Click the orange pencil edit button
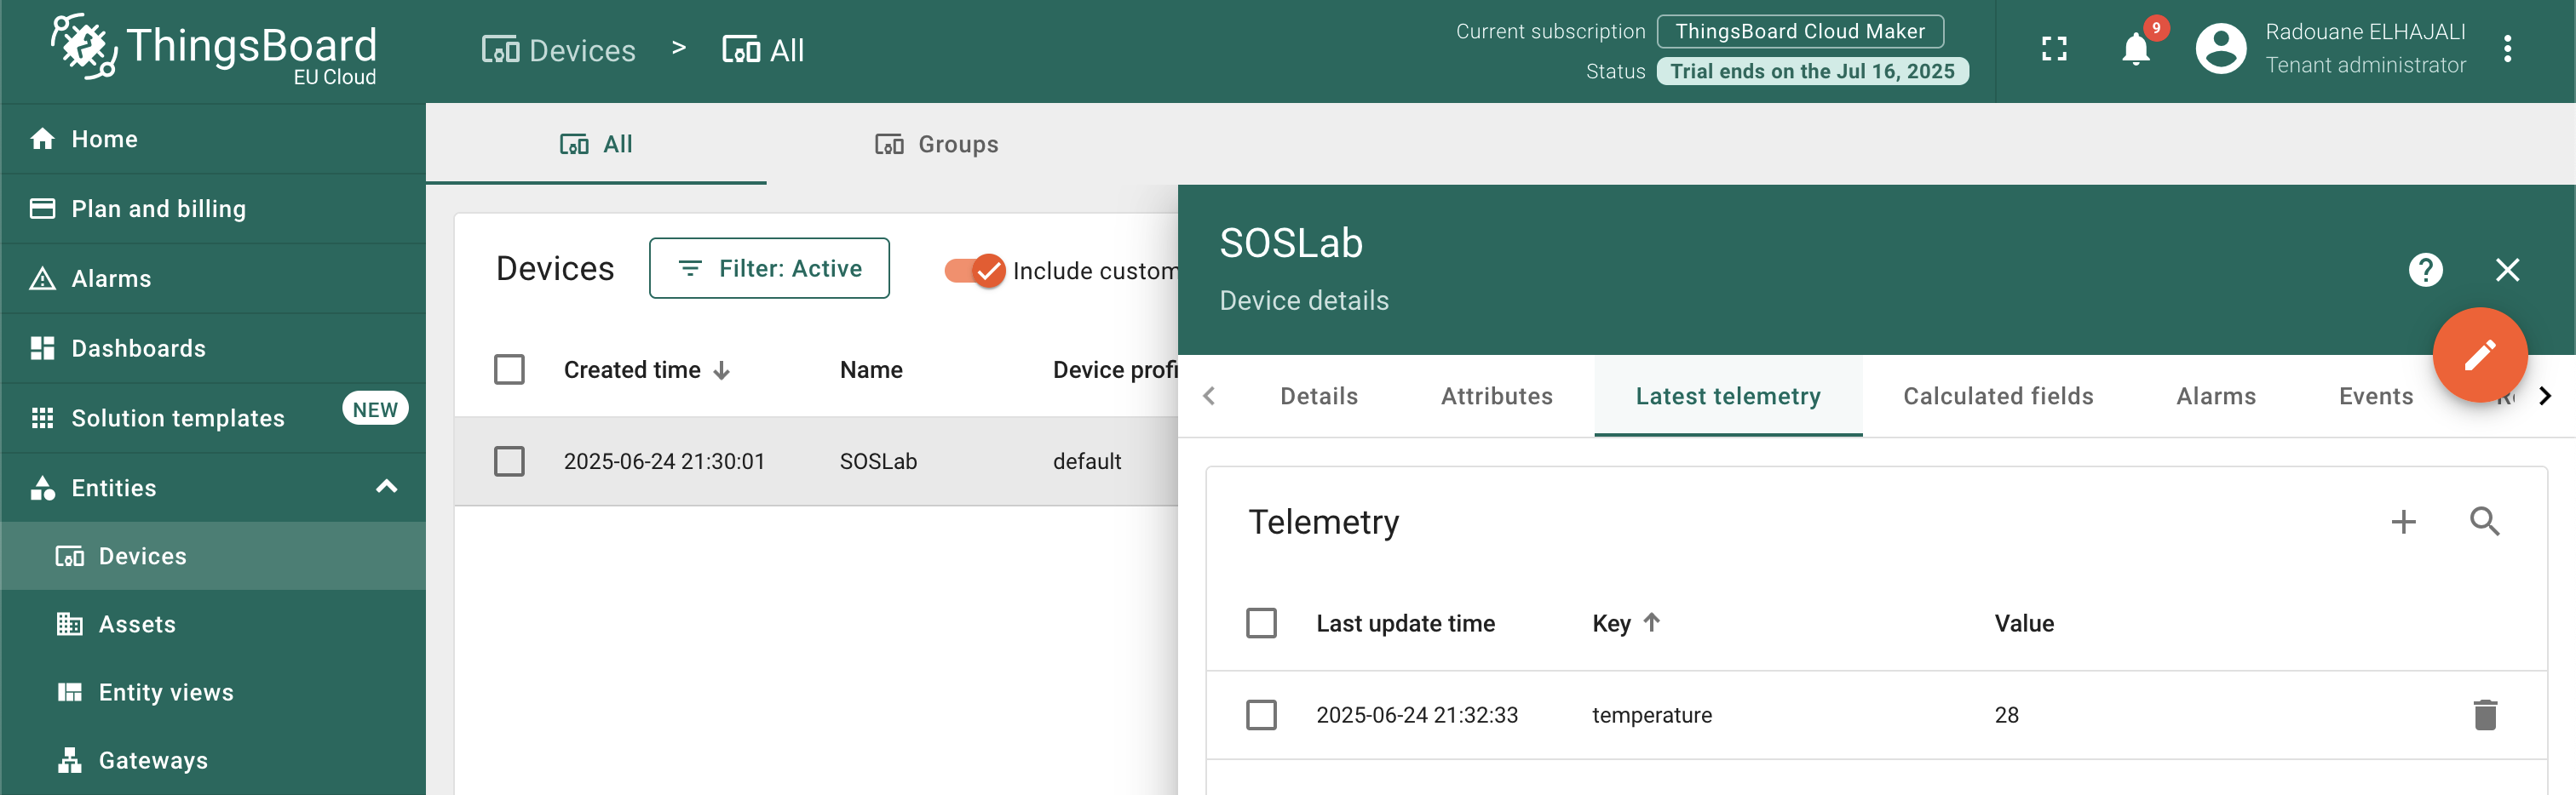 coord(2480,355)
